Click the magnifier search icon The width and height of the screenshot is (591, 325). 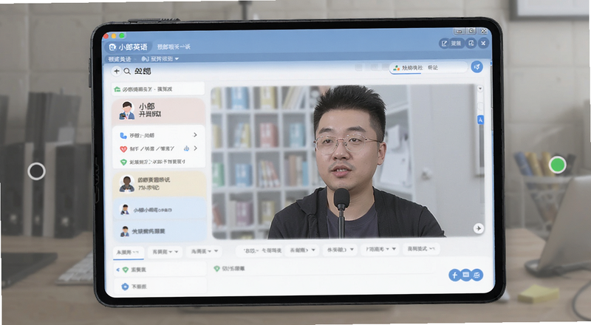pos(127,71)
